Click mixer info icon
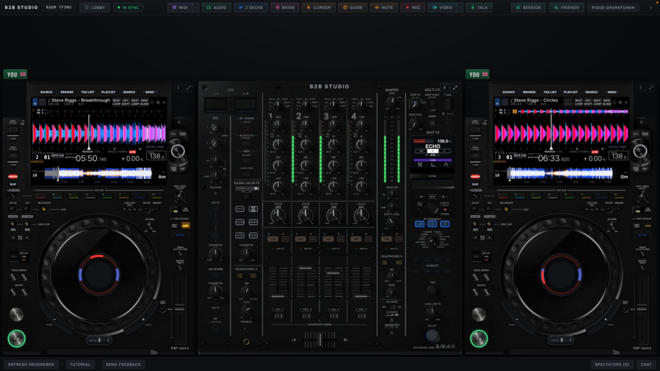 pos(445,88)
